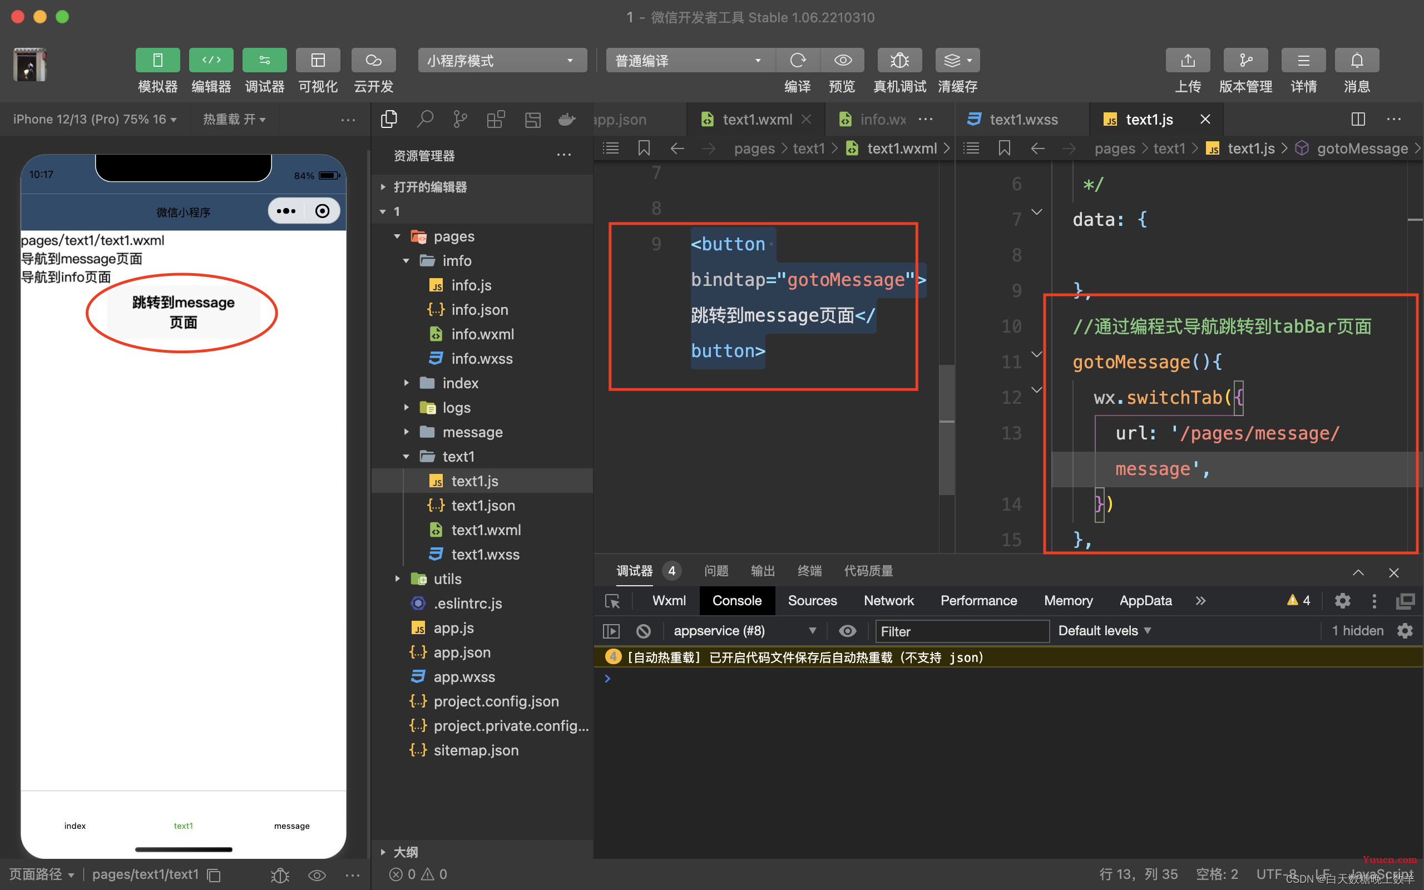The image size is (1424, 890).
Task: Toggle the 模拟器 simulator panel button
Action: [158, 60]
